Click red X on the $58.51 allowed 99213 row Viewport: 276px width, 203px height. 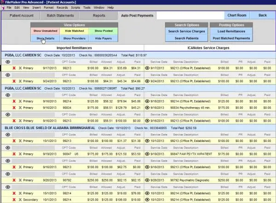[14, 121]
